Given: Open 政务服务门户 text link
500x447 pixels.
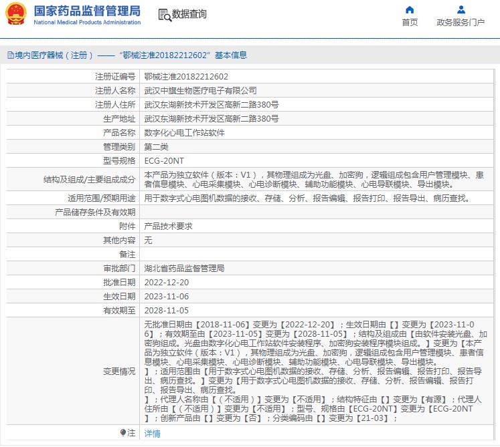Looking at the screenshot, I should tap(461, 22).
